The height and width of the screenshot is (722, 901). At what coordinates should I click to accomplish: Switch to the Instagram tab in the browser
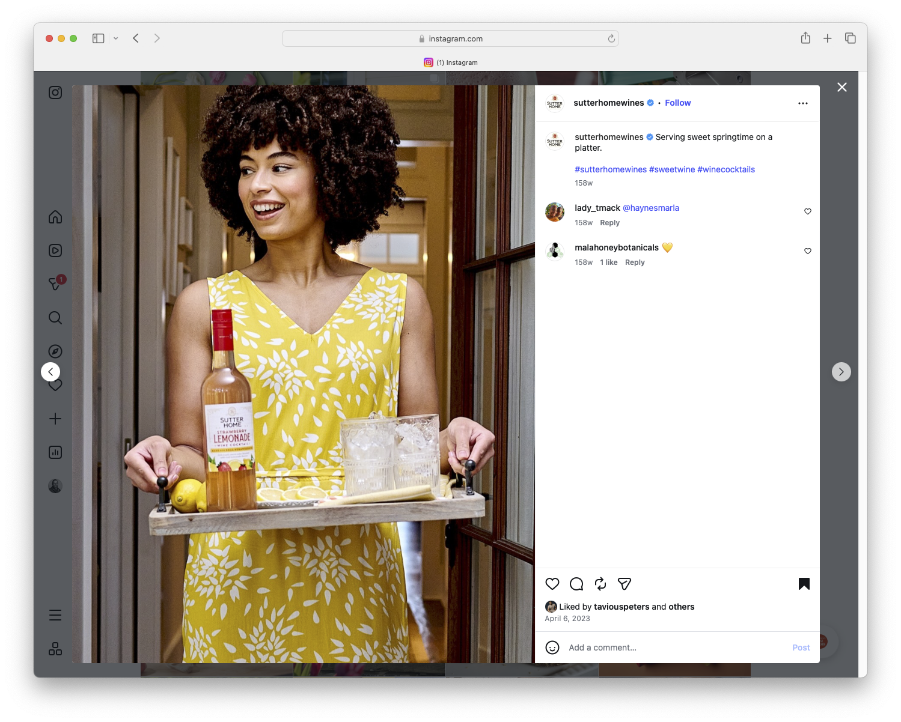(x=451, y=62)
